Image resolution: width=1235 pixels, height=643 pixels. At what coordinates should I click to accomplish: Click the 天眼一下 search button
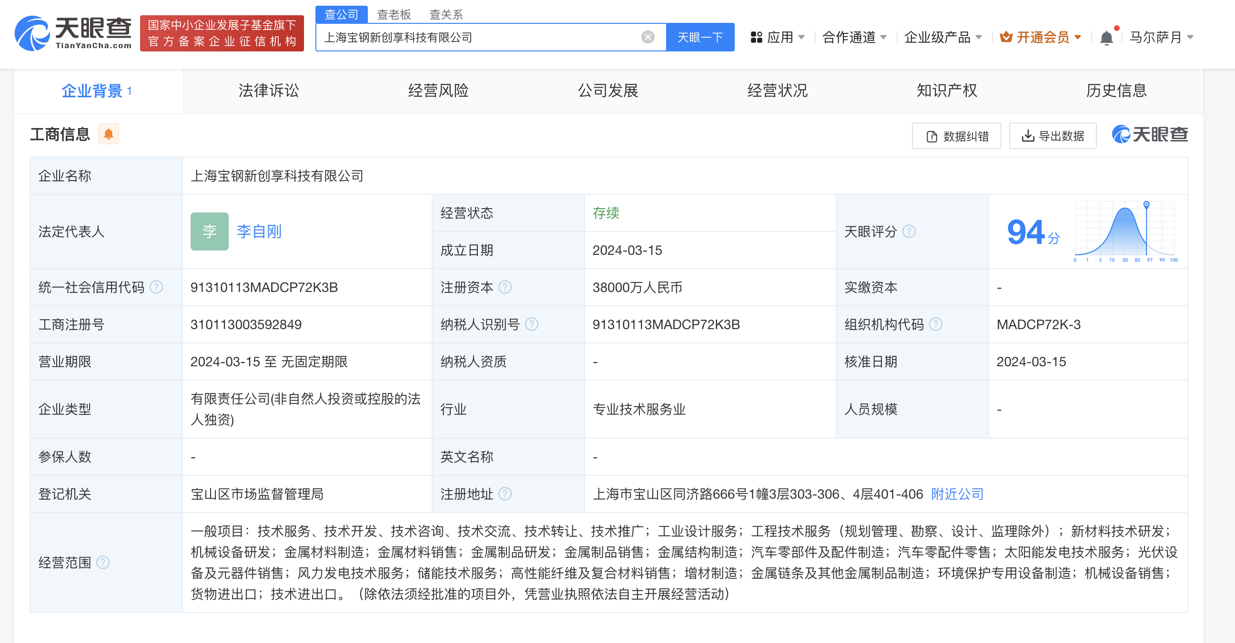click(699, 37)
